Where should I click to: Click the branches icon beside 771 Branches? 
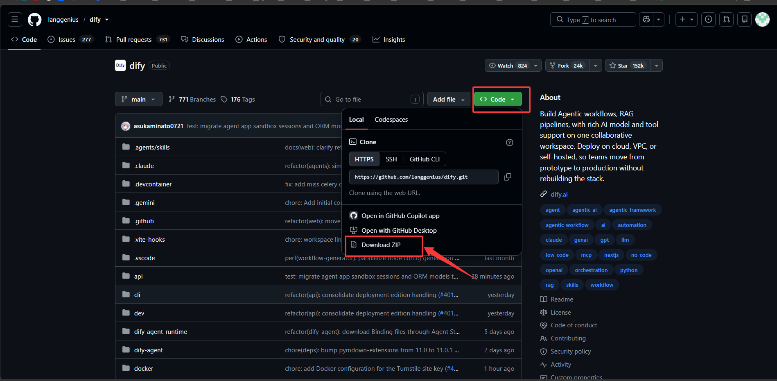click(172, 99)
